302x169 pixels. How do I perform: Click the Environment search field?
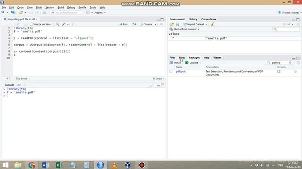(x=286, y=29)
